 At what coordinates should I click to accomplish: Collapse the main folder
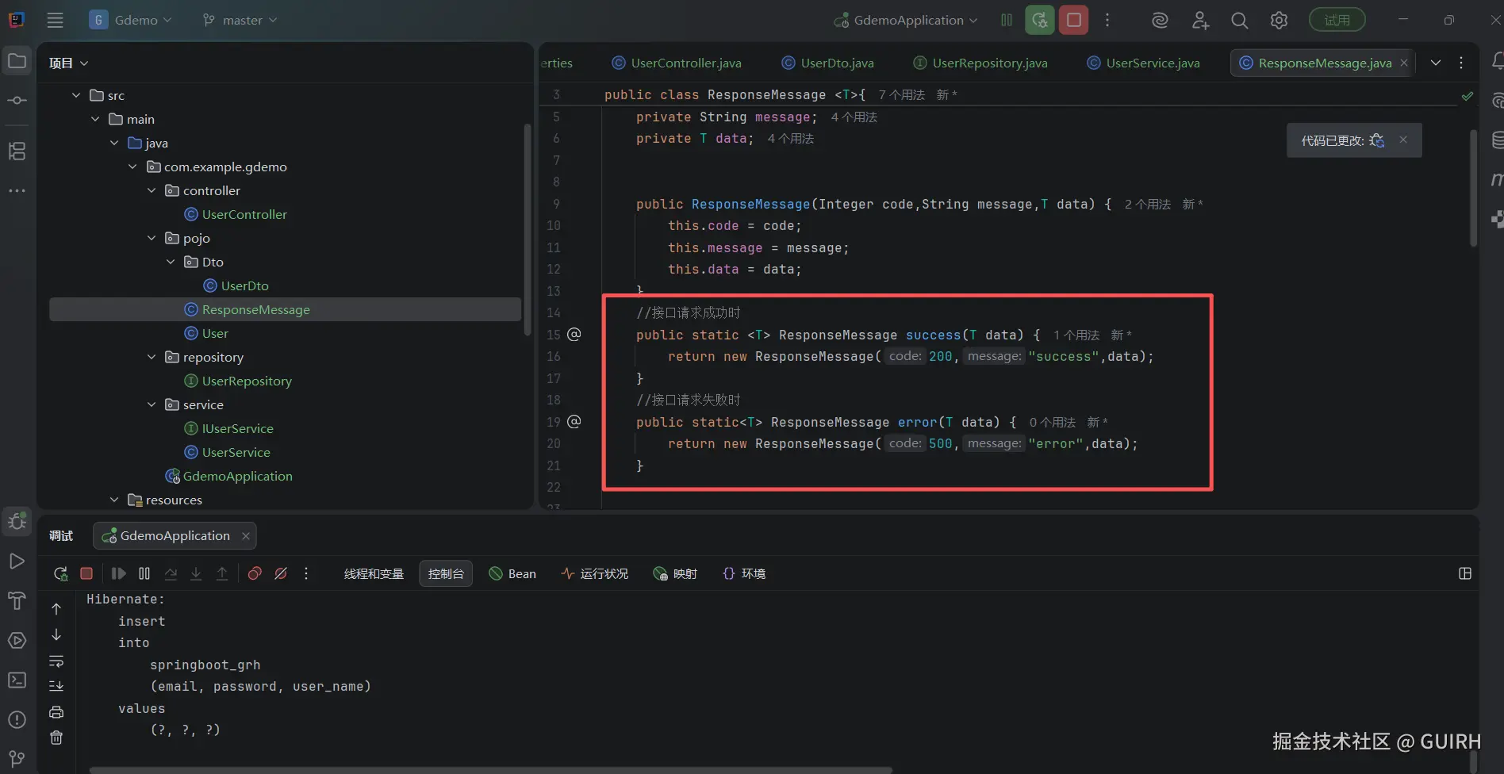click(95, 119)
